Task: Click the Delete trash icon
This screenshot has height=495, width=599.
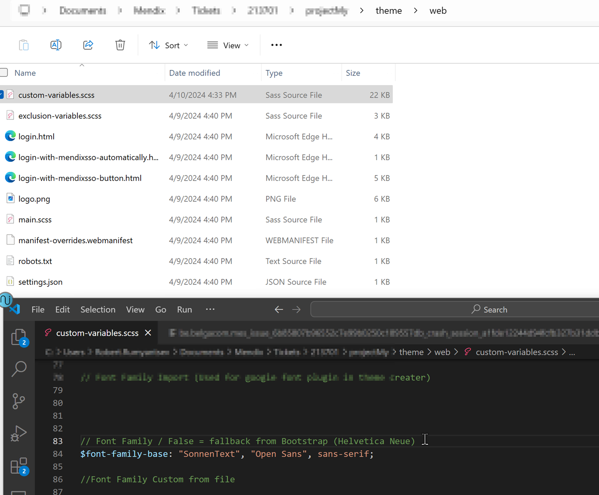Action: click(x=120, y=45)
